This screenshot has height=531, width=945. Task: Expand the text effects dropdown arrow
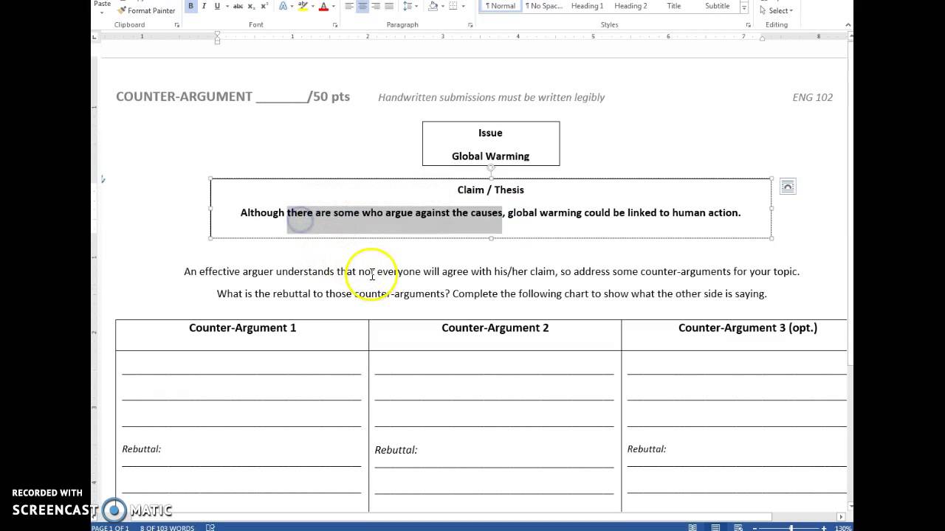click(x=292, y=6)
